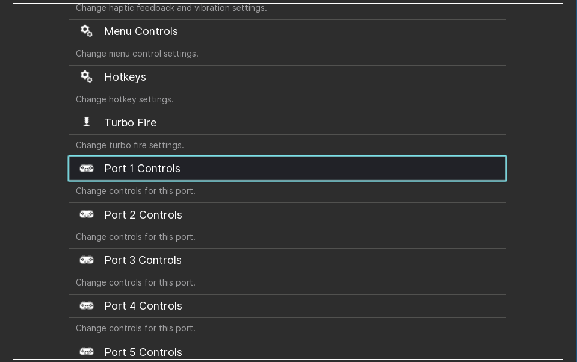577x362 pixels.
Task: Select the Turbo Fire menu entry
Action: coord(288,123)
